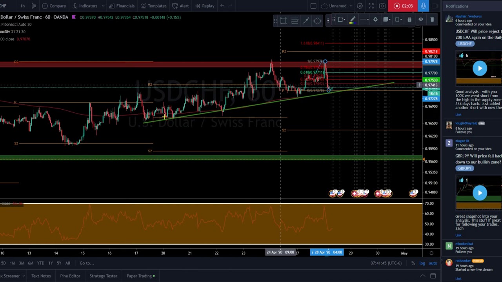Hide the selected drawing with eye icon
This screenshot has width=502, height=282.
tap(421, 20)
